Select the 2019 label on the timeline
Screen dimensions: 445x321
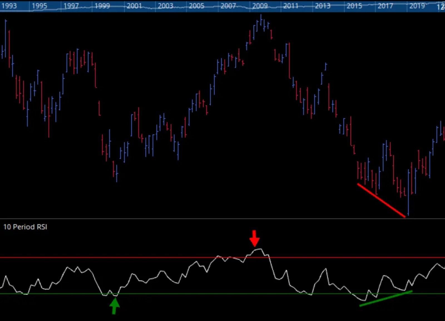tap(417, 6)
